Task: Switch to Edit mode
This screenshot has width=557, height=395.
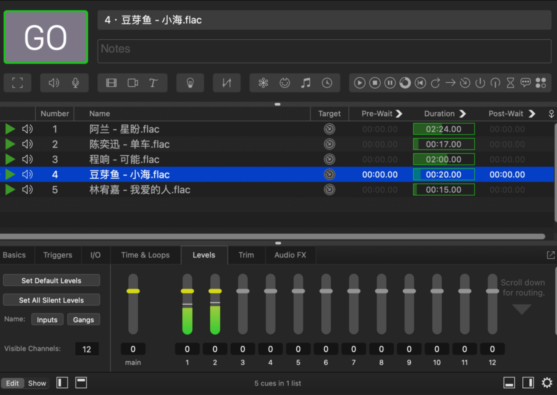Action: pos(13,383)
